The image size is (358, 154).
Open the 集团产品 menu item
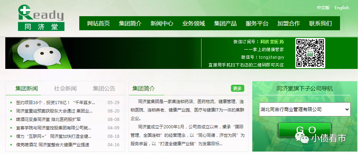pyautogui.click(x=225, y=24)
